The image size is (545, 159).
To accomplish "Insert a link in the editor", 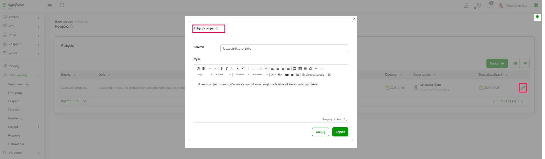I will tap(316, 69).
